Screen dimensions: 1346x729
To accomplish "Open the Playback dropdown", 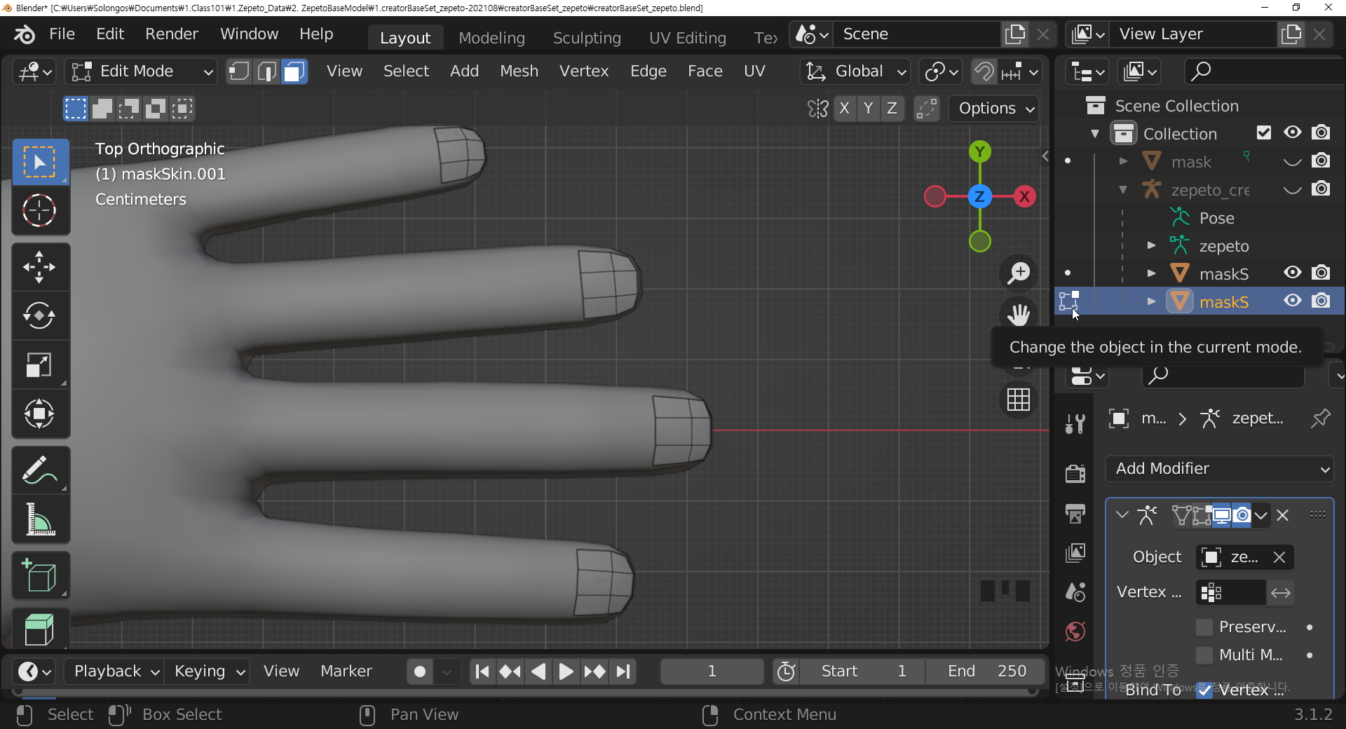I will pos(114,672).
